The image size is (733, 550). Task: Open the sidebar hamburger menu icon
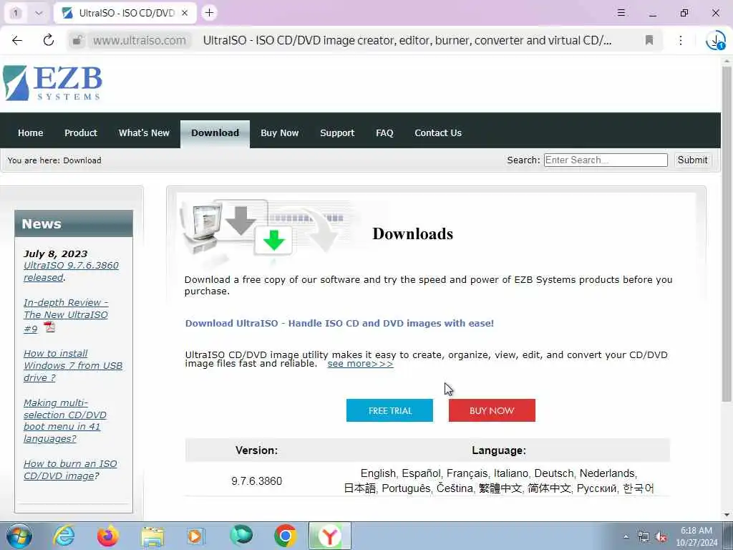621,13
